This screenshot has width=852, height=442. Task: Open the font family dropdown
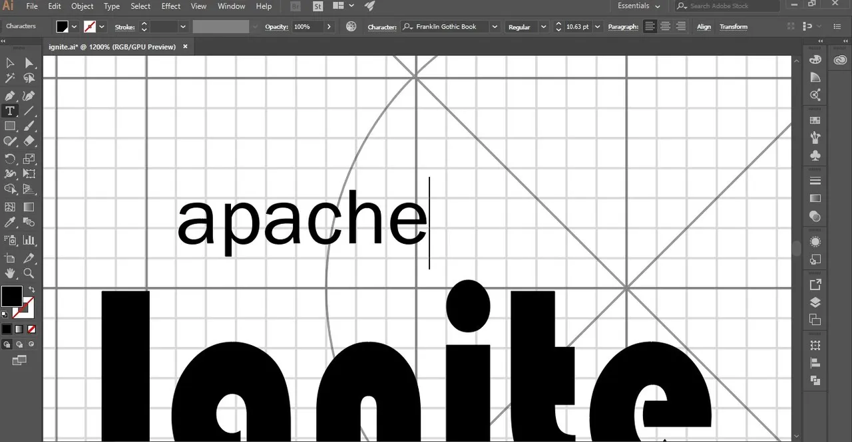(x=494, y=27)
